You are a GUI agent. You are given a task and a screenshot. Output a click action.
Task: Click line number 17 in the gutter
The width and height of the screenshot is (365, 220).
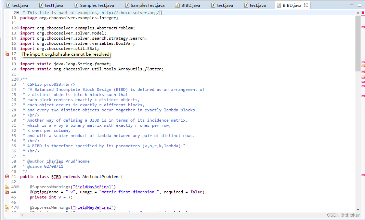click(14, 54)
